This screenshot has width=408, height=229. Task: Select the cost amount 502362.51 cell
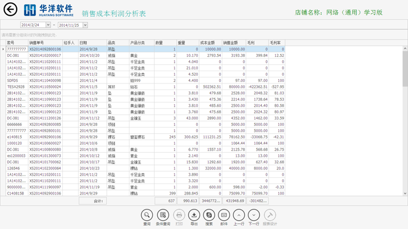(x=211, y=87)
